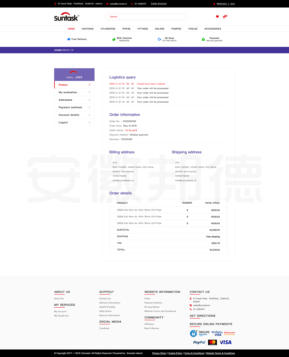The image size is (289, 357).
Task: Open the wishlist heart icon
Action: (217, 17)
